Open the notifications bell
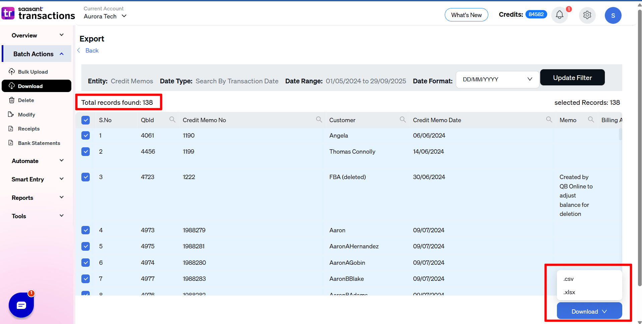 tap(559, 15)
